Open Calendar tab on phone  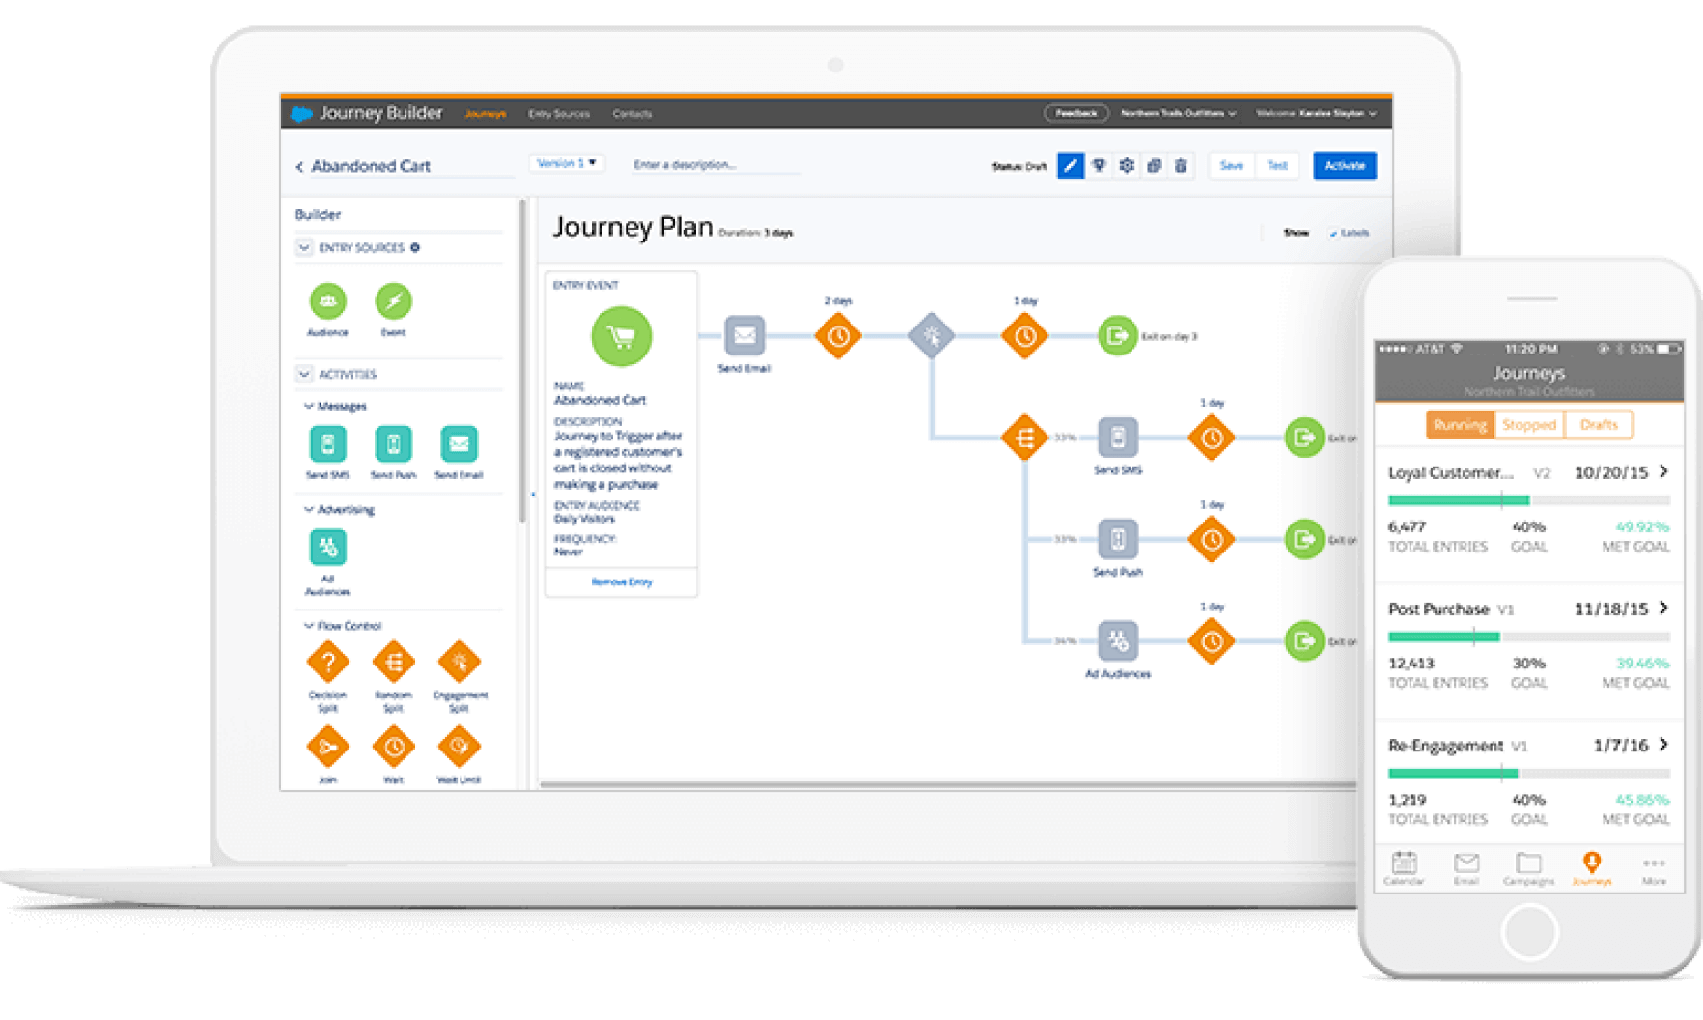1404,867
